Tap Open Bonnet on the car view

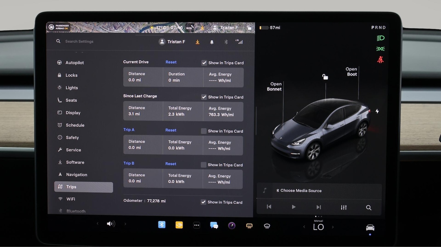pyautogui.click(x=275, y=86)
